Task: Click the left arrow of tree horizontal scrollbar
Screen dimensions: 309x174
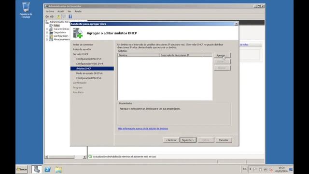Action: tap(46, 157)
